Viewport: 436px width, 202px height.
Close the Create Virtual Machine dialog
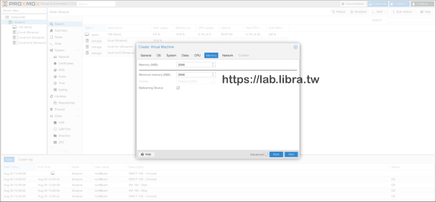coord(295,47)
